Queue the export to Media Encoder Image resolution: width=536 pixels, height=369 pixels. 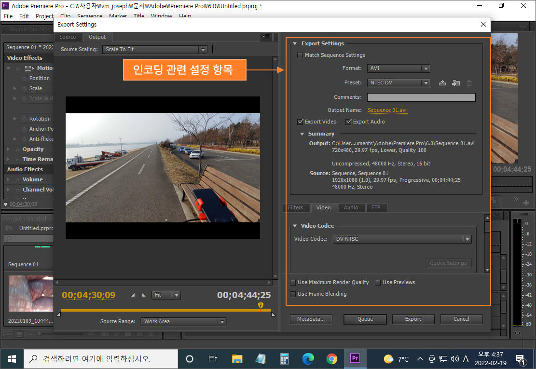365,319
